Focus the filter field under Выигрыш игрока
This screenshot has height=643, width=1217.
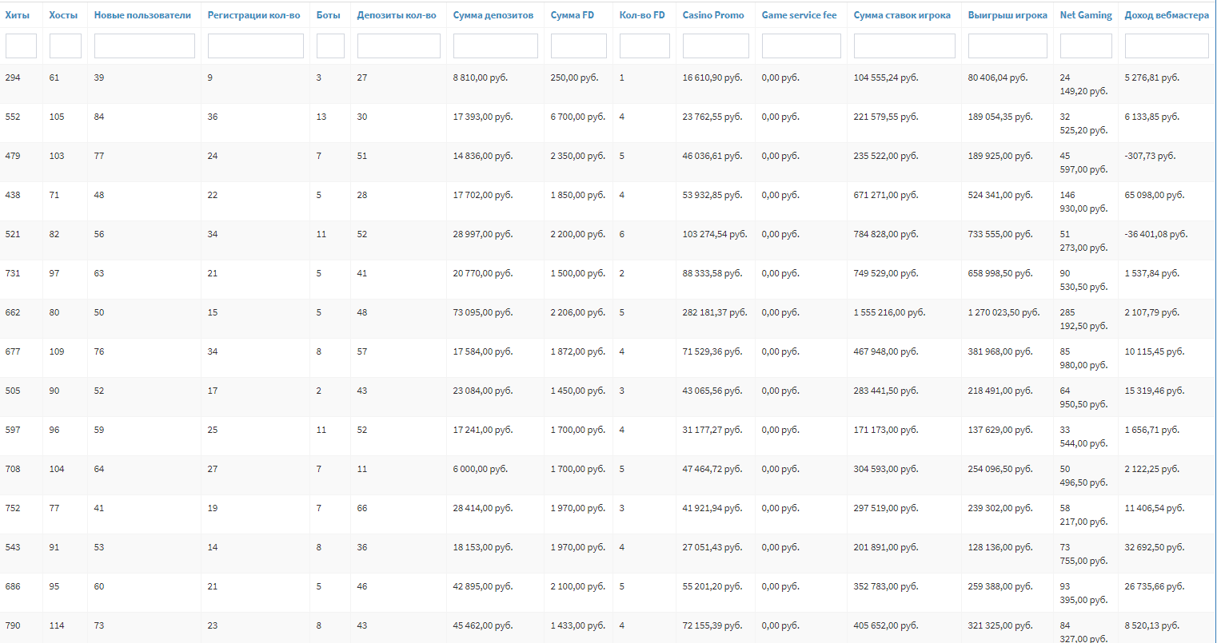[x=1007, y=46]
